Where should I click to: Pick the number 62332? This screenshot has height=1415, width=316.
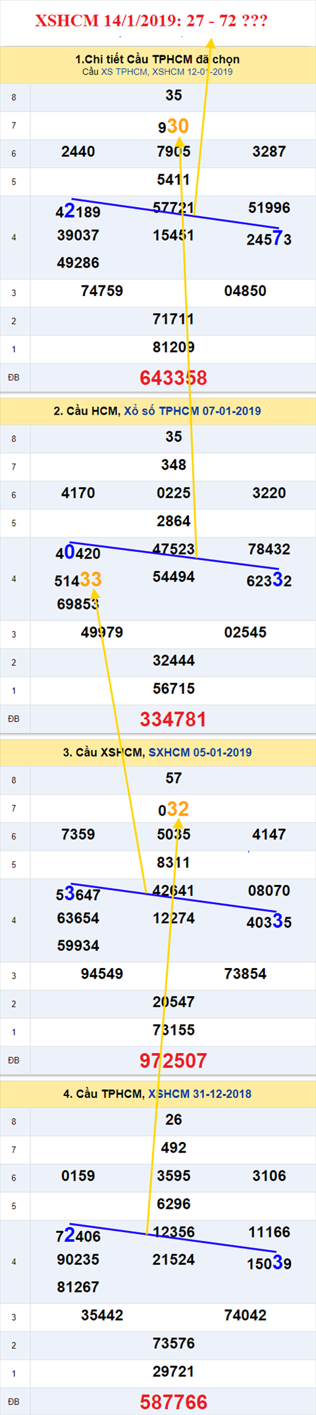269,580
